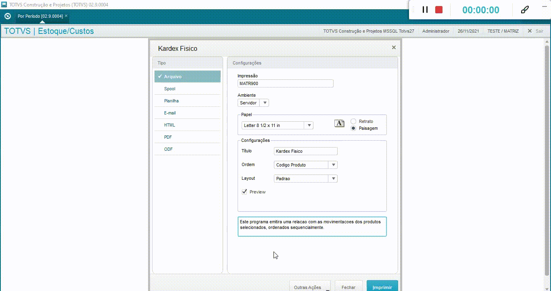Open the recorder pen annotation tool
Image resolution: width=551 pixels, height=291 pixels.
pyautogui.click(x=525, y=10)
